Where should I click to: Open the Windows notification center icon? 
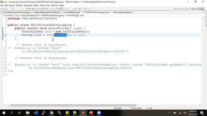pyautogui.click(x=202, y=113)
